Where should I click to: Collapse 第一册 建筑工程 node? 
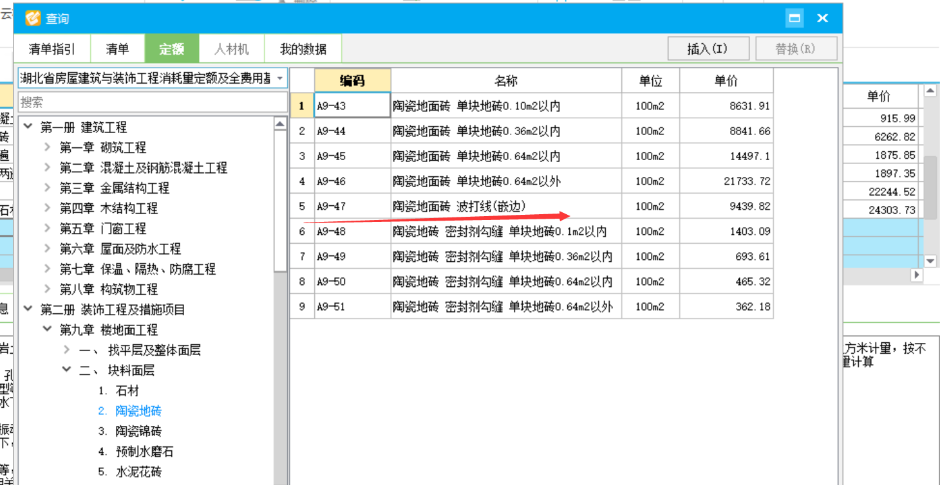pos(28,127)
